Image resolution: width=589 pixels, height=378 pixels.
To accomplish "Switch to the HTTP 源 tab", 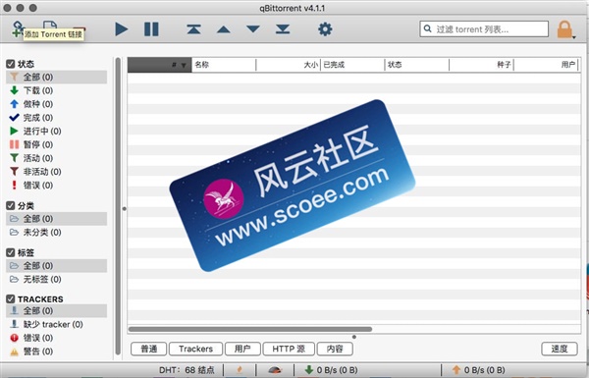I will 289,350.
